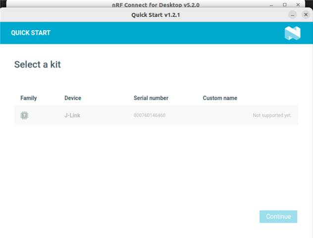Close the Quick Start v1.2.1 window

click(x=306, y=14)
